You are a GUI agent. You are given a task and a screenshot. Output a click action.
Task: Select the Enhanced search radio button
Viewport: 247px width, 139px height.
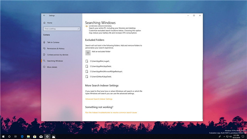click(x=86, y=26)
